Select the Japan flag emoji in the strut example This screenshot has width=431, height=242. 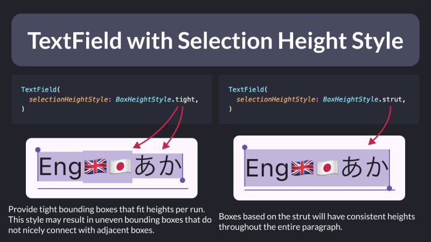pyautogui.click(x=328, y=169)
